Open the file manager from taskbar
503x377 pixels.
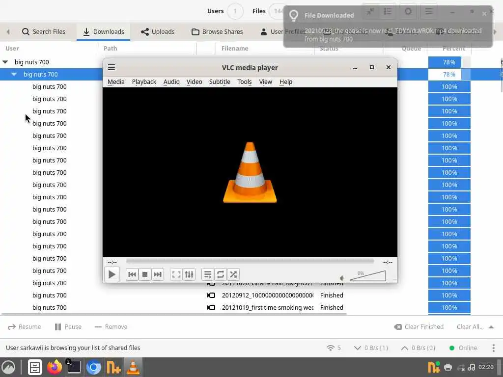pyautogui.click(x=35, y=367)
